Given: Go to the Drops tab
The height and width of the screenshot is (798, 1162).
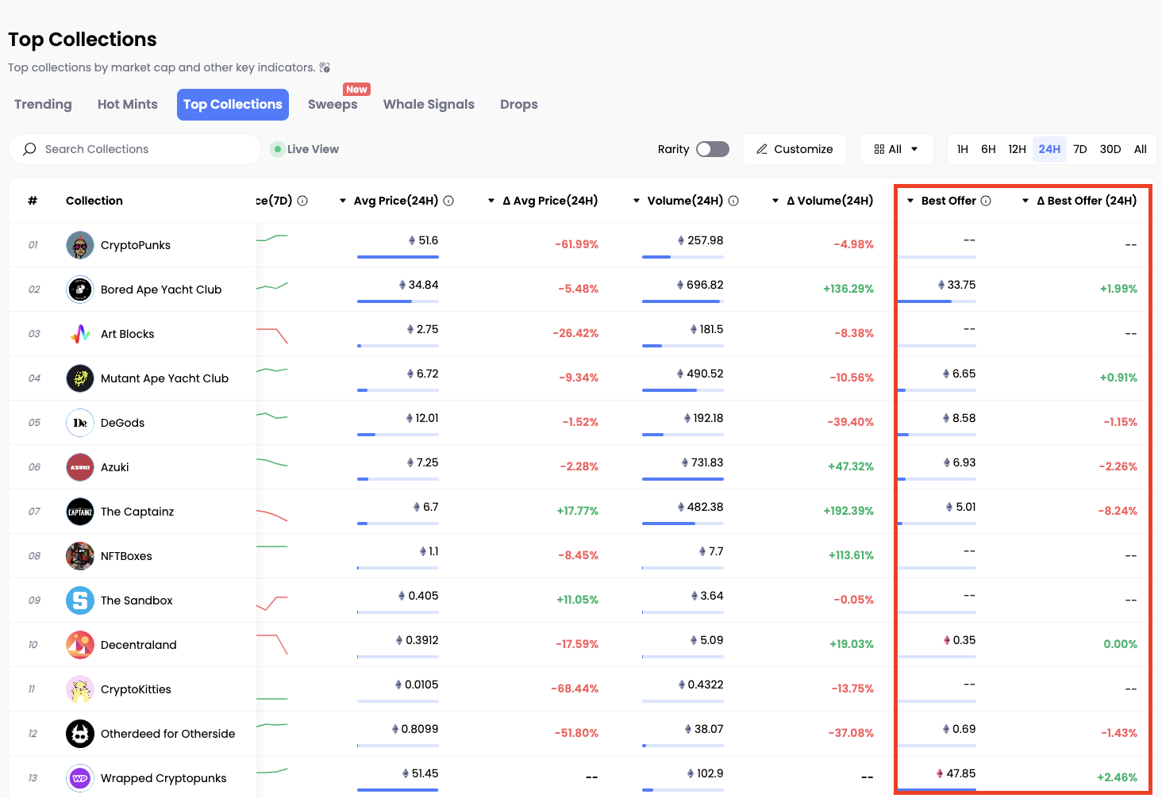Looking at the screenshot, I should [x=519, y=105].
